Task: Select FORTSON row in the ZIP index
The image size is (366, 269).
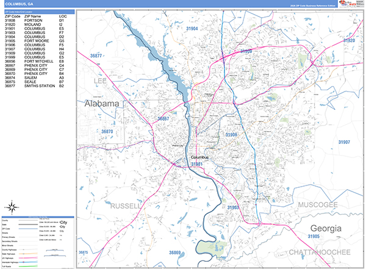Action: point(35,21)
